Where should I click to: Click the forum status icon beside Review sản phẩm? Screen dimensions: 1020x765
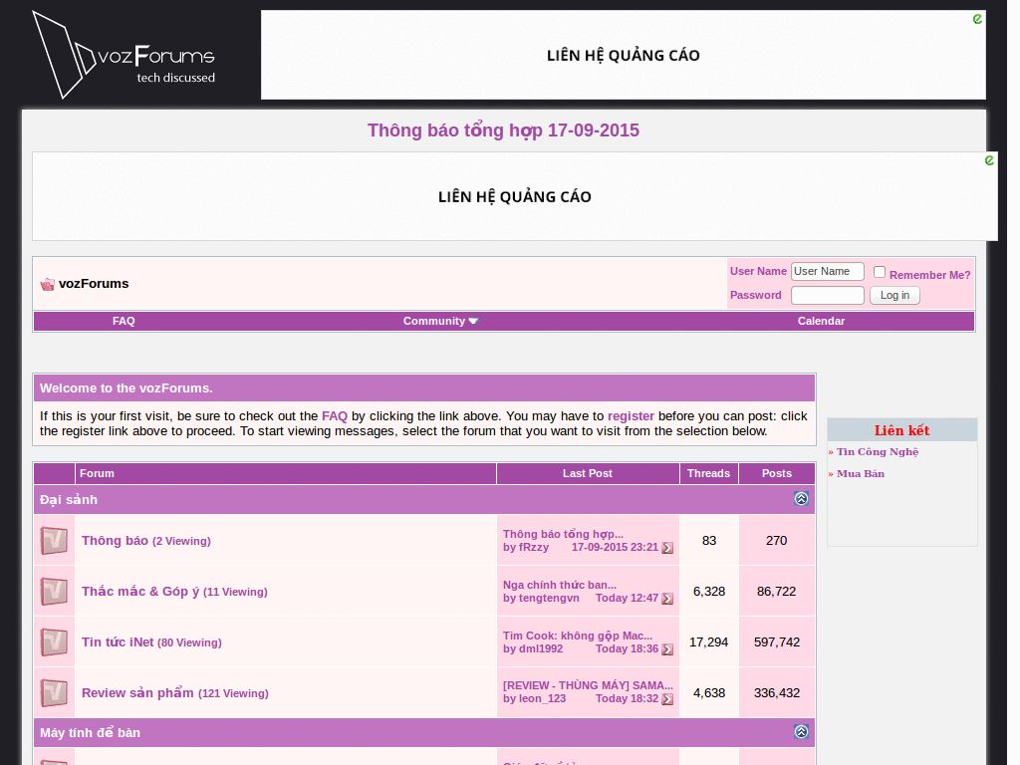[54, 693]
